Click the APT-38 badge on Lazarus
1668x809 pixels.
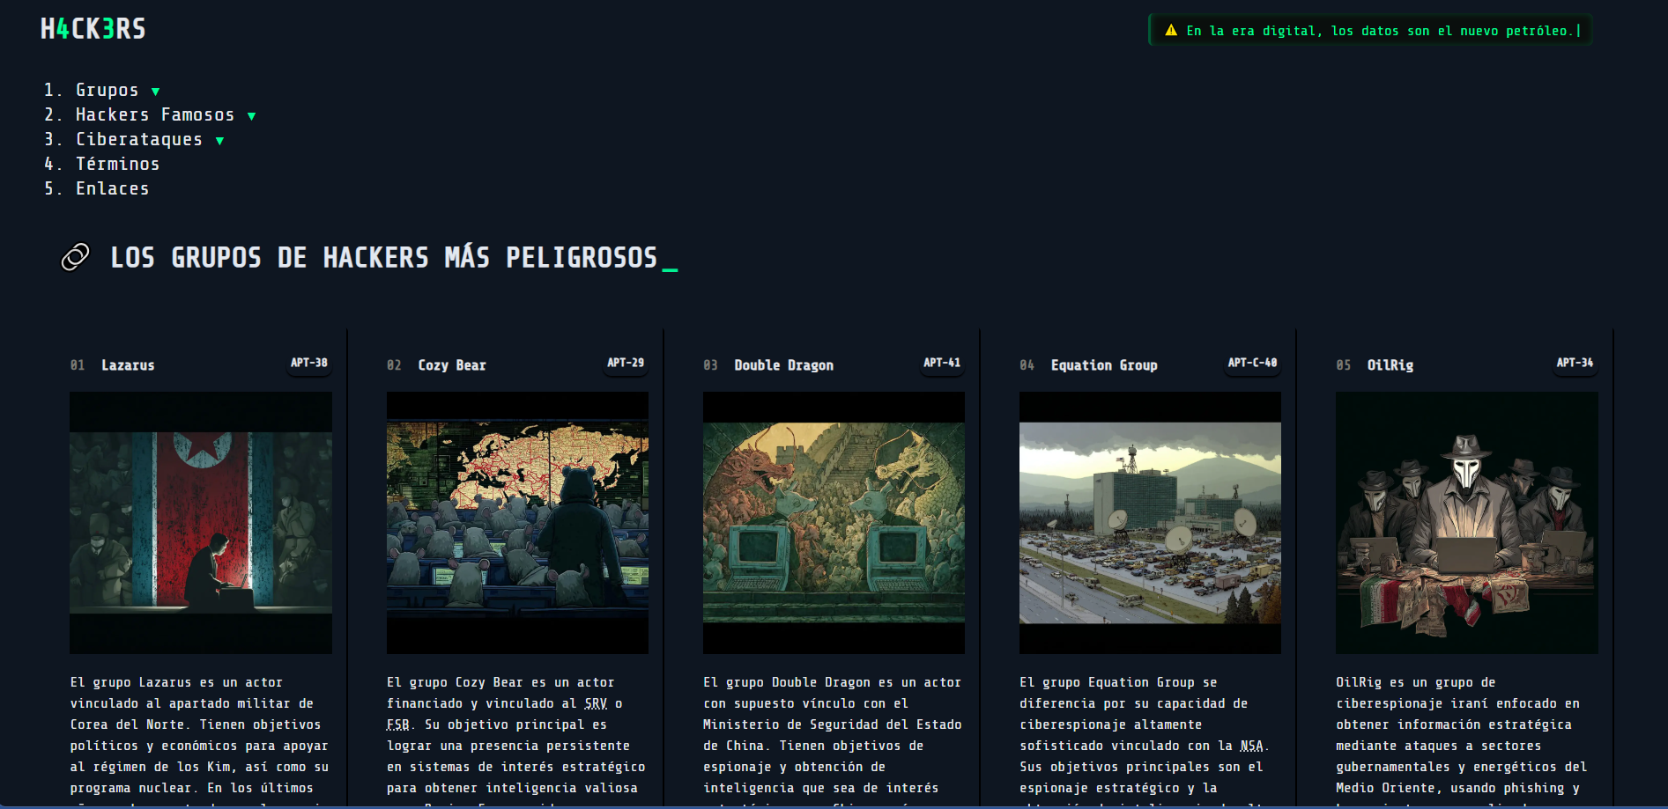click(x=309, y=363)
